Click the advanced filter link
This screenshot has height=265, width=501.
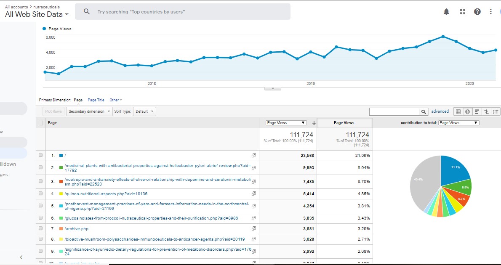pos(440,111)
